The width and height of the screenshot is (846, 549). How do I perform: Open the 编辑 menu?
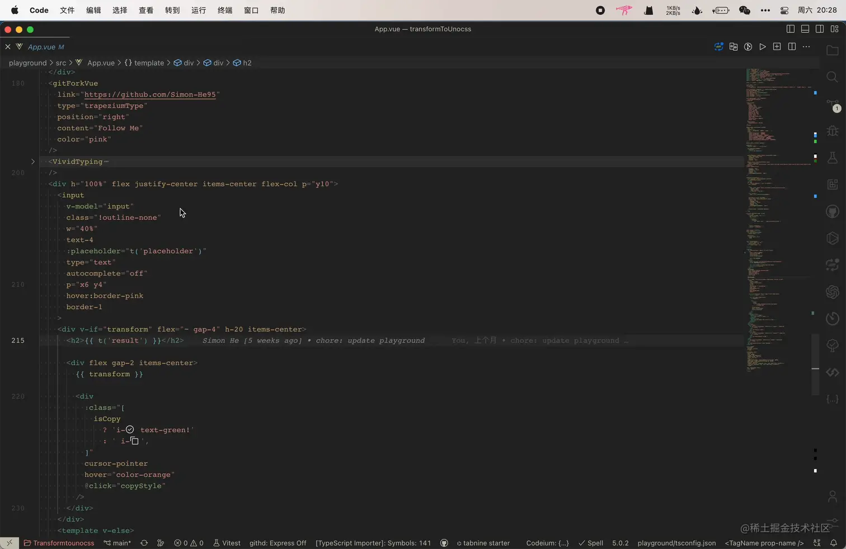tap(93, 10)
